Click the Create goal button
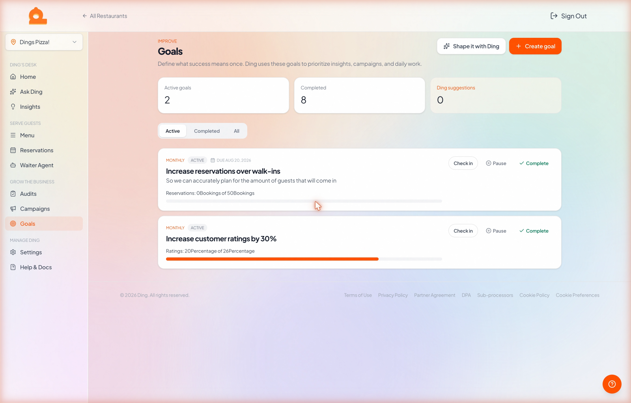 pos(535,46)
